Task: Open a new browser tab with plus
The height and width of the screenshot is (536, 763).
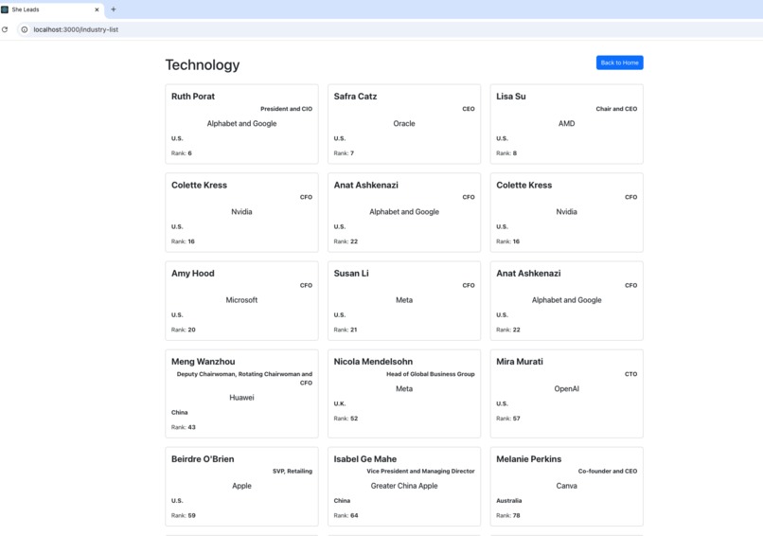Action: point(114,9)
